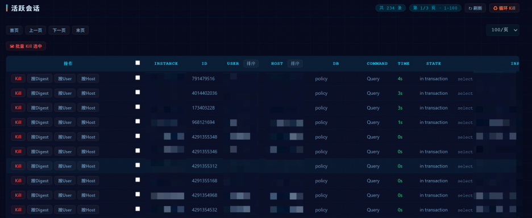Kill session 791479516
This screenshot has height=218, width=532.
pyautogui.click(x=18, y=79)
